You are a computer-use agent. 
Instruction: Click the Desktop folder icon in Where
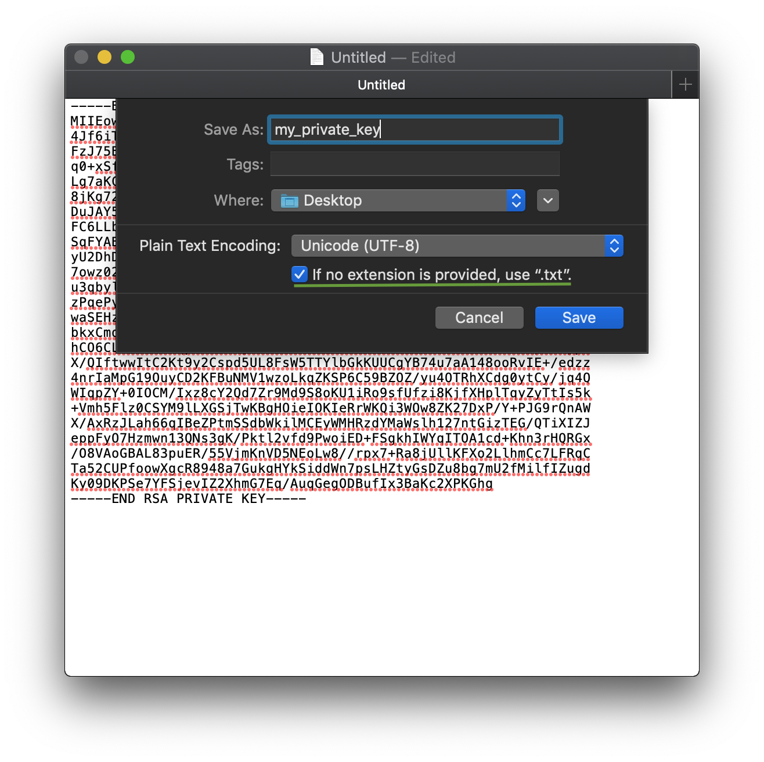[289, 201]
